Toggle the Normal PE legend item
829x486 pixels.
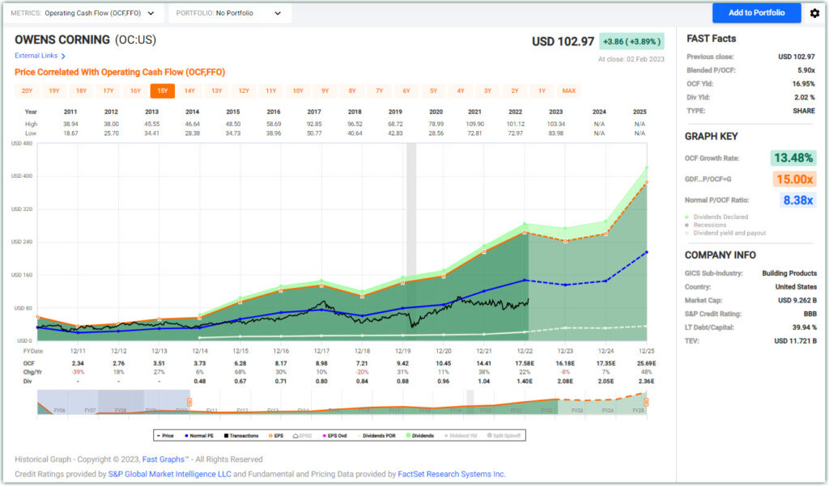(199, 436)
